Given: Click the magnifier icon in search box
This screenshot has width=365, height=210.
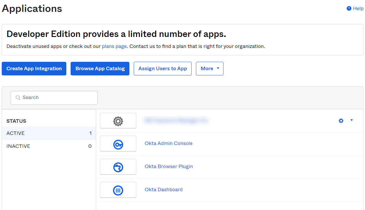Looking at the screenshot, I should tap(18, 98).
